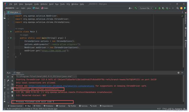The height and width of the screenshot is (112, 189).
Task: Open the Tools menu
Action: click(x=62, y=4)
